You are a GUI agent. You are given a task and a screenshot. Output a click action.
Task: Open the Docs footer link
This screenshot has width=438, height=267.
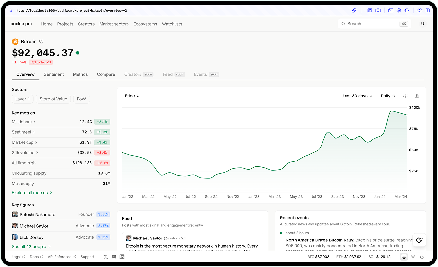point(36,257)
